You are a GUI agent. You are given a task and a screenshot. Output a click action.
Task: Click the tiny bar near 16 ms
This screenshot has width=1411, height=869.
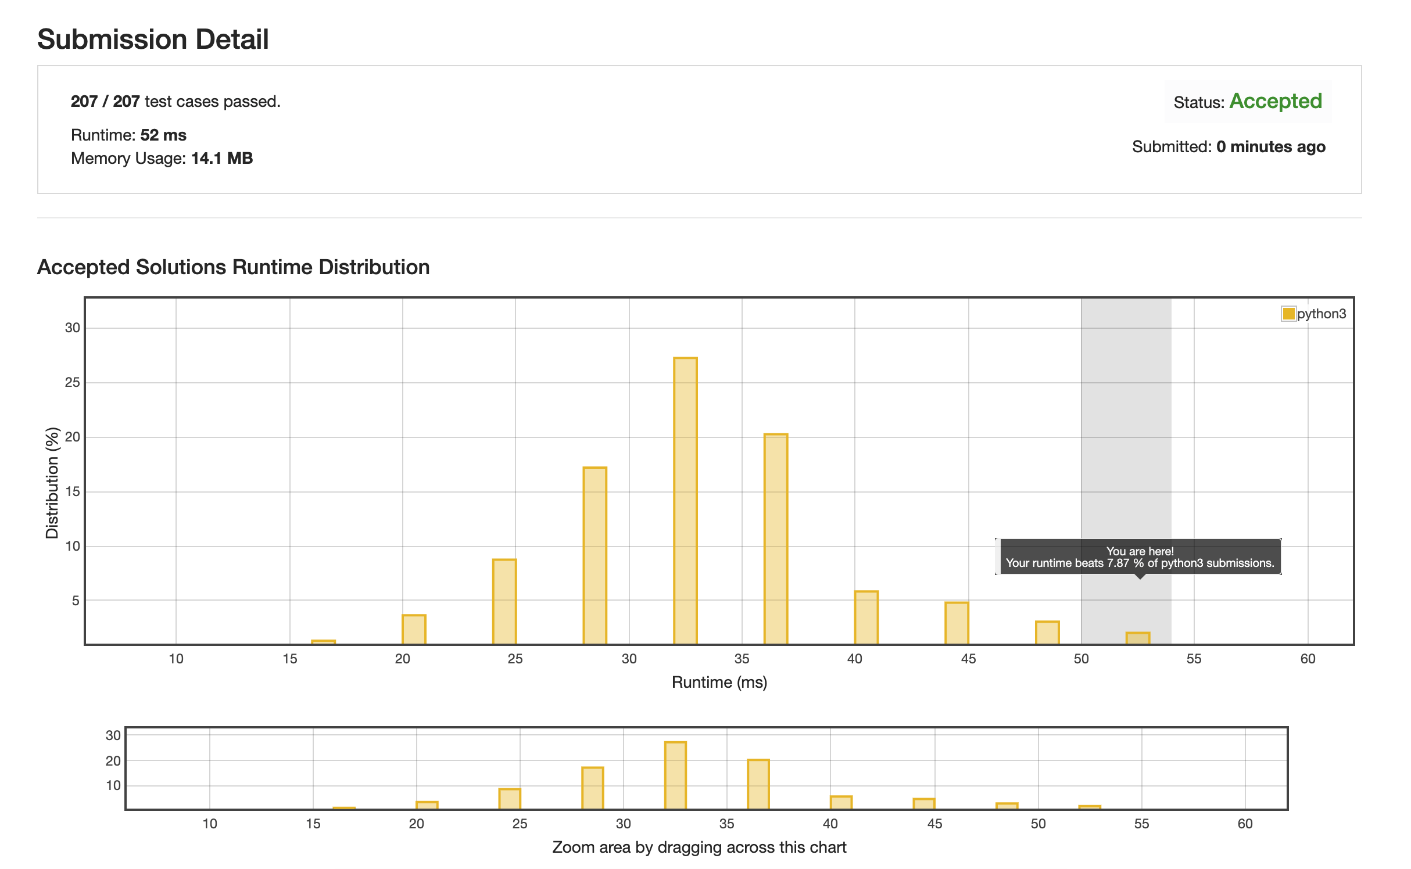coord(323,642)
